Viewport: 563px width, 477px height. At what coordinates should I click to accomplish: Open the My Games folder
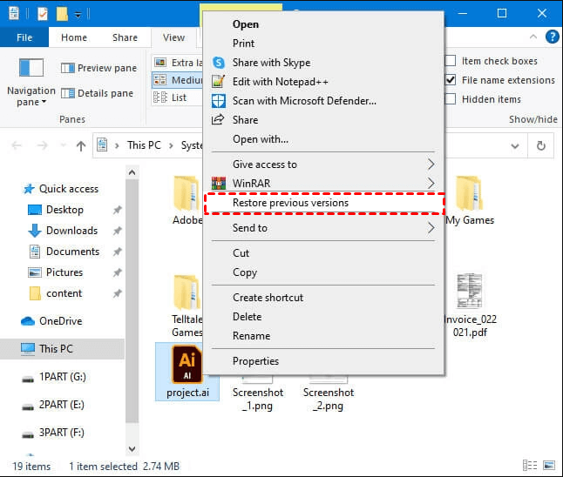470,200
